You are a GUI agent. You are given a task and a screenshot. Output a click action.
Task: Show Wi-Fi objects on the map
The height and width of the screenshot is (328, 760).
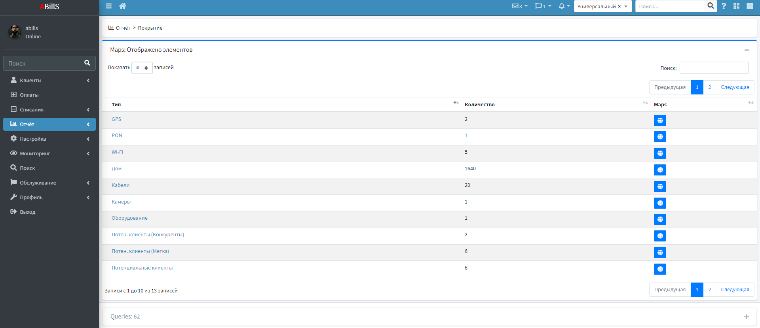[660, 153]
